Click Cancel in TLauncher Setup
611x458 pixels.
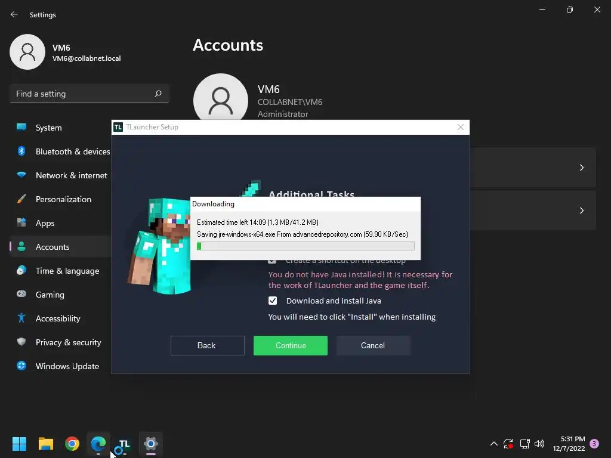[x=374, y=345]
